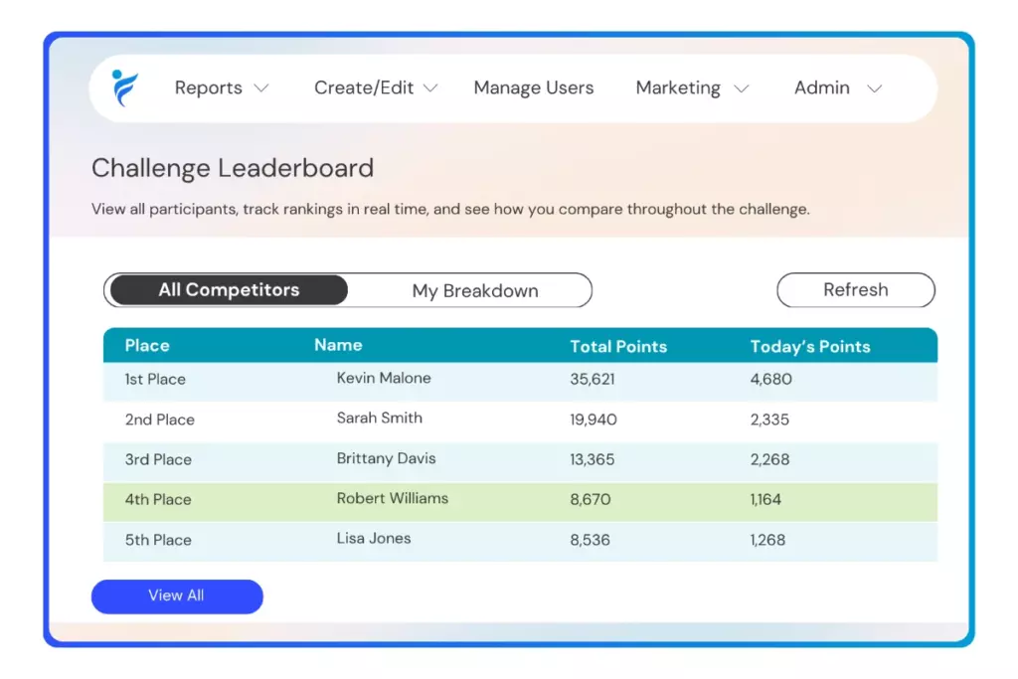
Task: Click the View All button
Action: pyautogui.click(x=176, y=595)
